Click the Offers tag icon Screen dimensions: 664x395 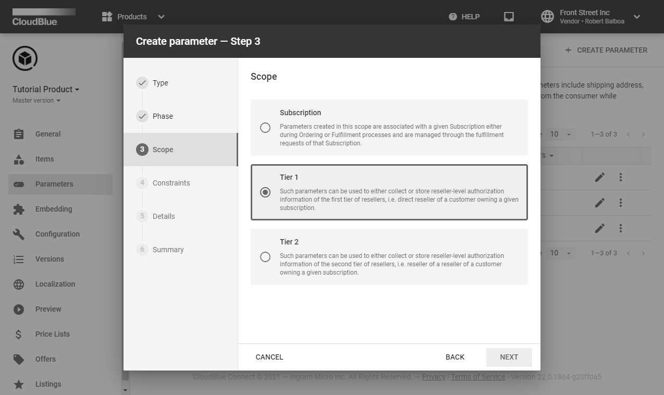click(x=19, y=359)
